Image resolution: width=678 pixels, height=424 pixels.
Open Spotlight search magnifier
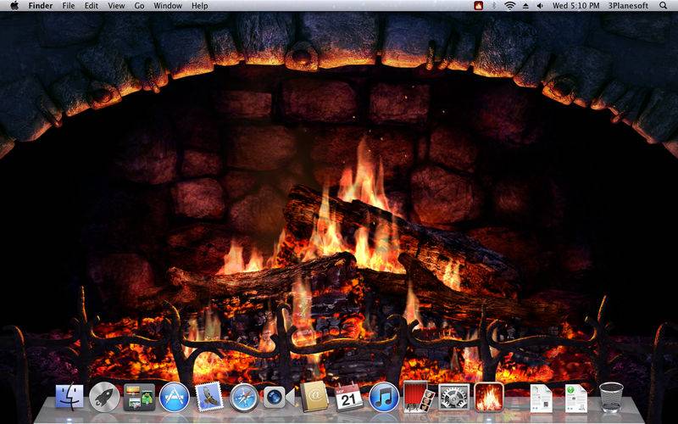[x=664, y=6]
